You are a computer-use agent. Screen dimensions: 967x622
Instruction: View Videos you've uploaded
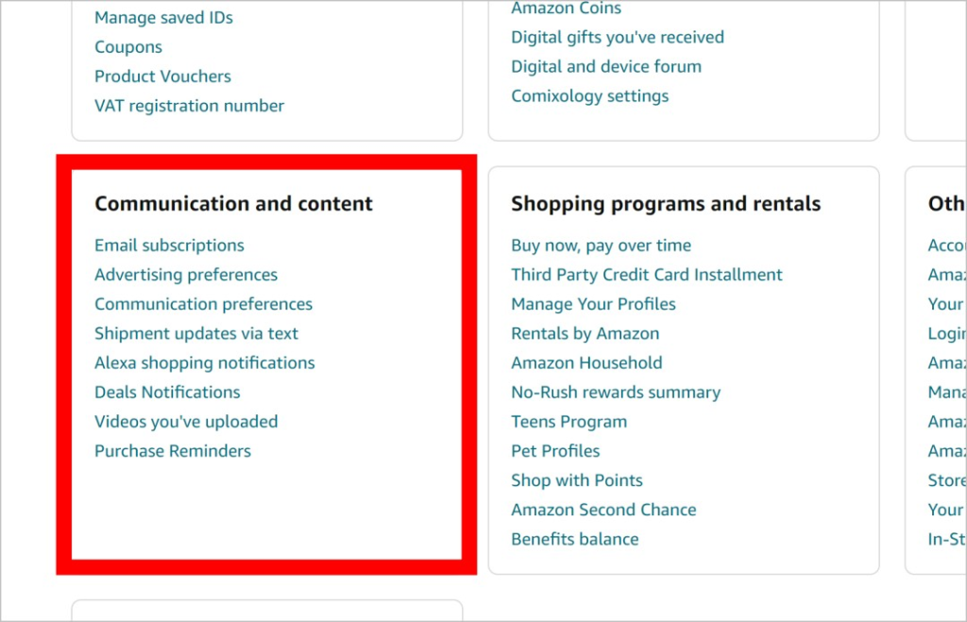tap(186, 422)
